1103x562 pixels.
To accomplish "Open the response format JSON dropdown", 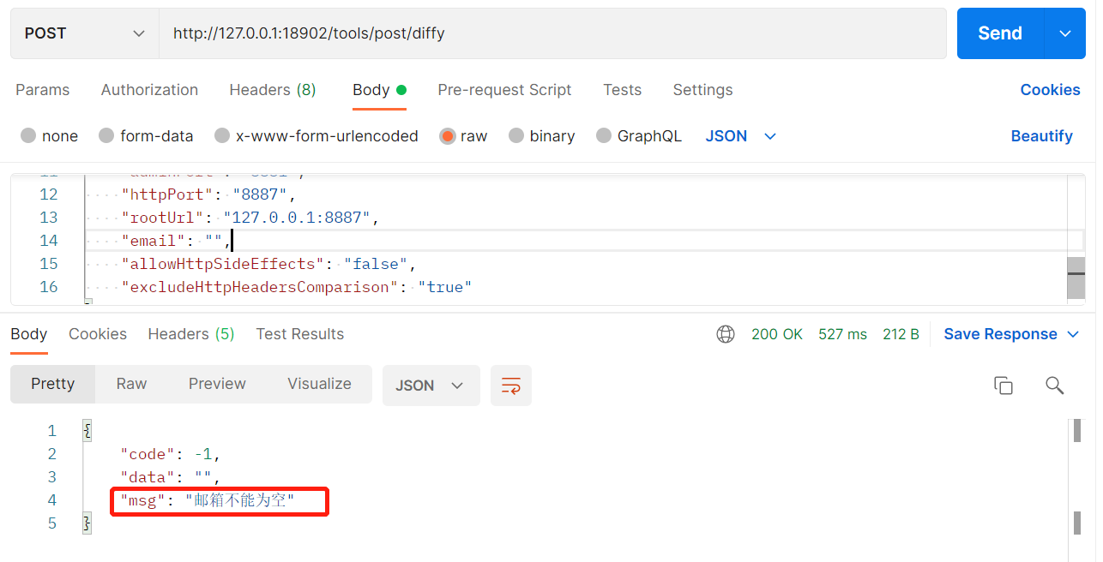I will coord(431,386).
